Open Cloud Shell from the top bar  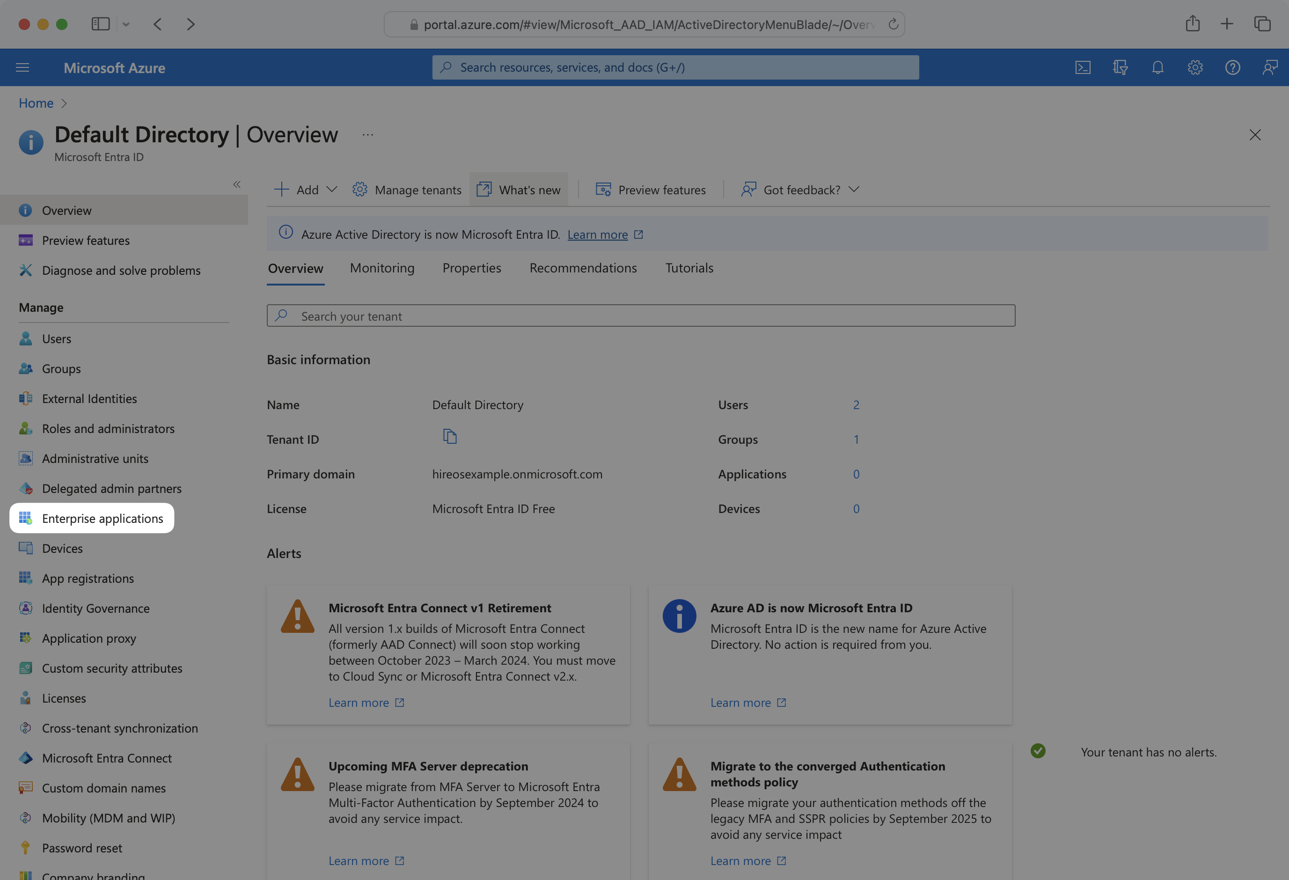click(x=1083, y=67)
